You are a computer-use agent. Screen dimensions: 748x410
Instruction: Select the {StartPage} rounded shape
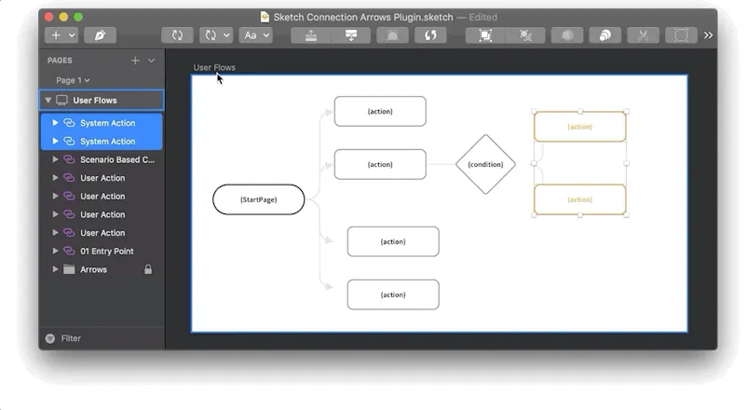(259, 199)
